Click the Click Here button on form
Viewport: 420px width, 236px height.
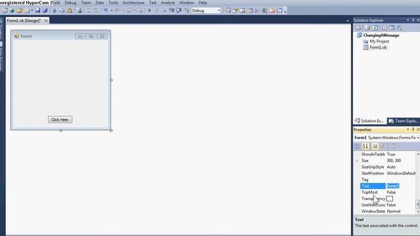coord(60,119)
